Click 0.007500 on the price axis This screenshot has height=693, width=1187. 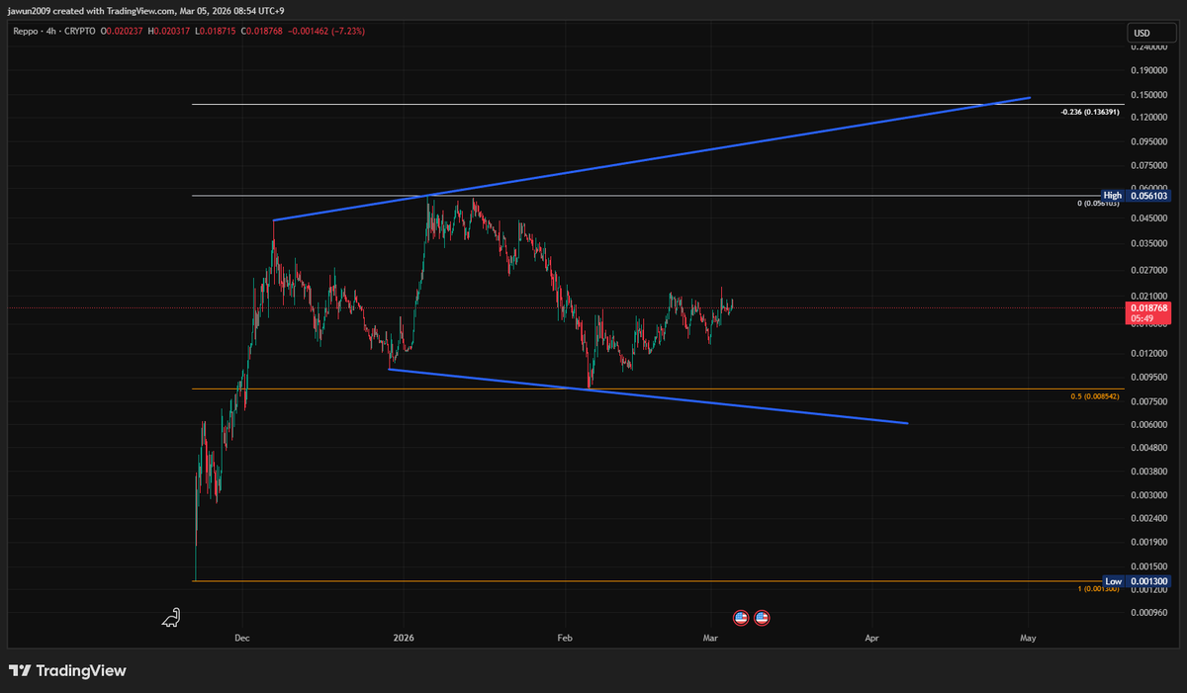point(1147,401)
